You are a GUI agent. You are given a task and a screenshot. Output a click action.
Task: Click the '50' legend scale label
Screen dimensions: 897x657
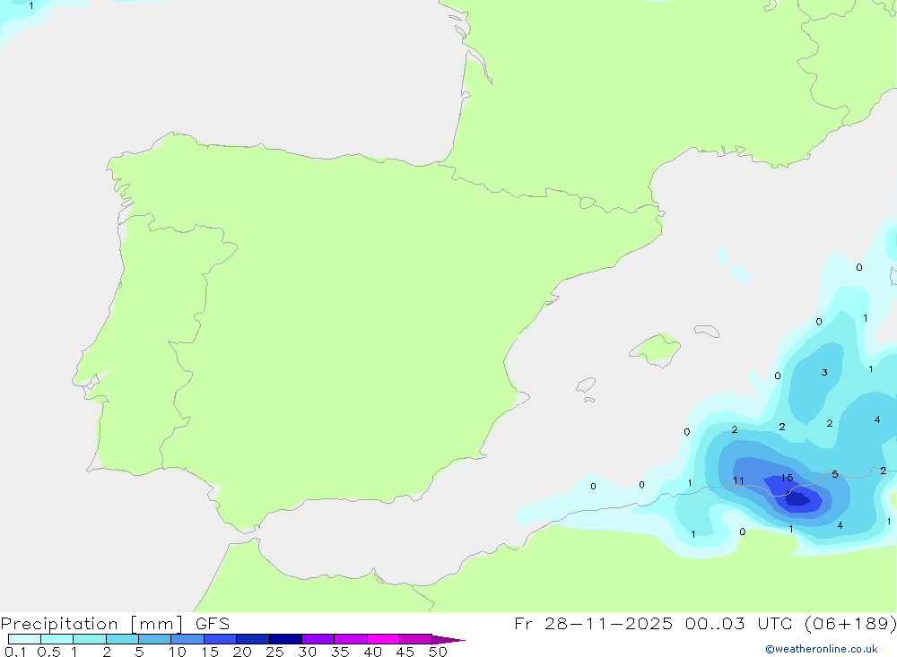438,652
